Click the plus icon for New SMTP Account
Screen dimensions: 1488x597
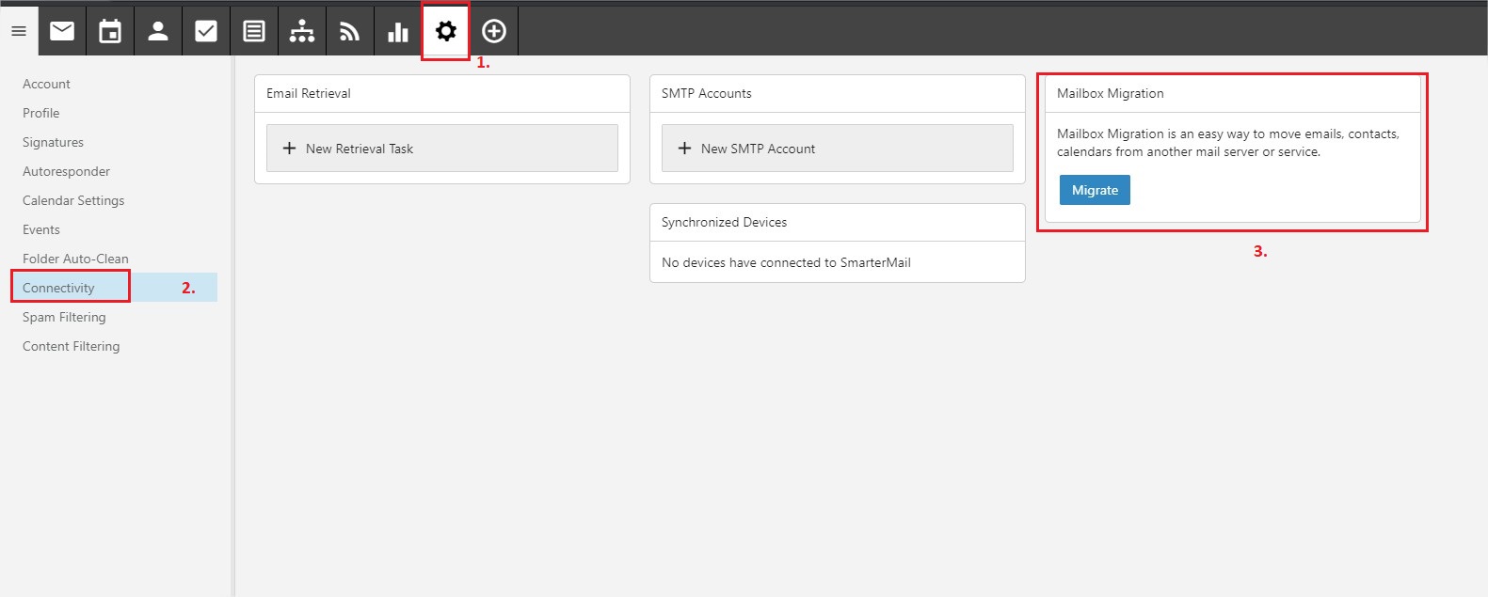click(685, 149)
